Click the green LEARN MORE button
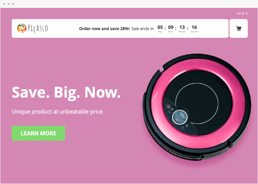The width and height of the screenshot is (258, 184). pyautogui.click(x=38, y=133)
